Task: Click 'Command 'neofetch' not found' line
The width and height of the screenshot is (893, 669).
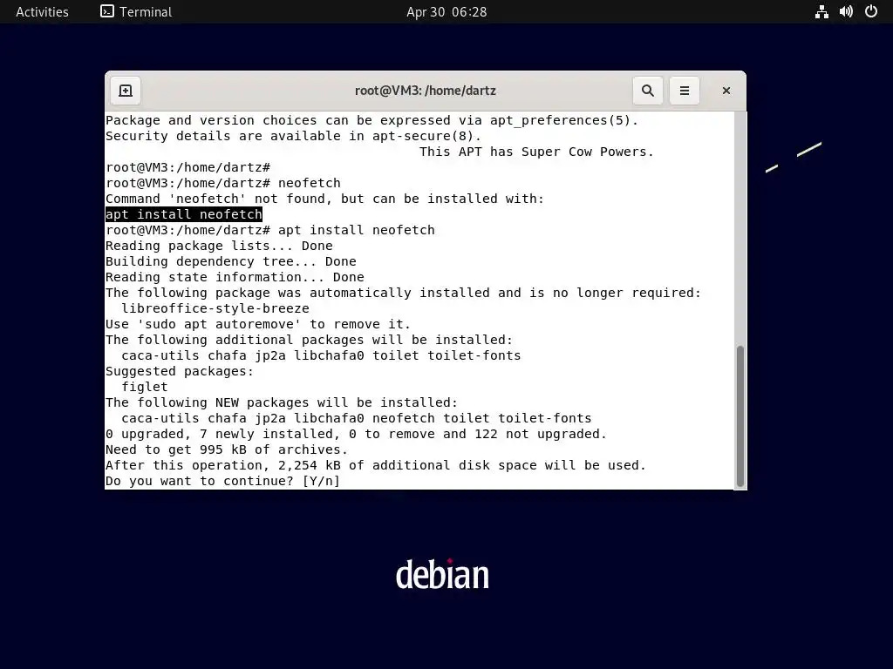Action: [x=324, y=199]
